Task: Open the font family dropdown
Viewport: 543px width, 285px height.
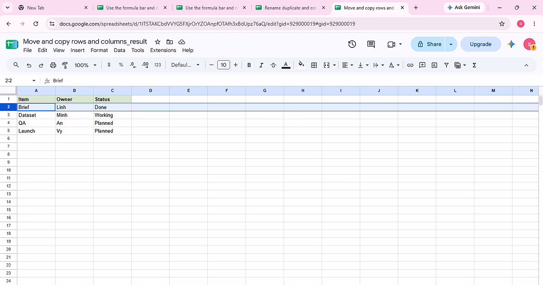Action: click(185, 65)
